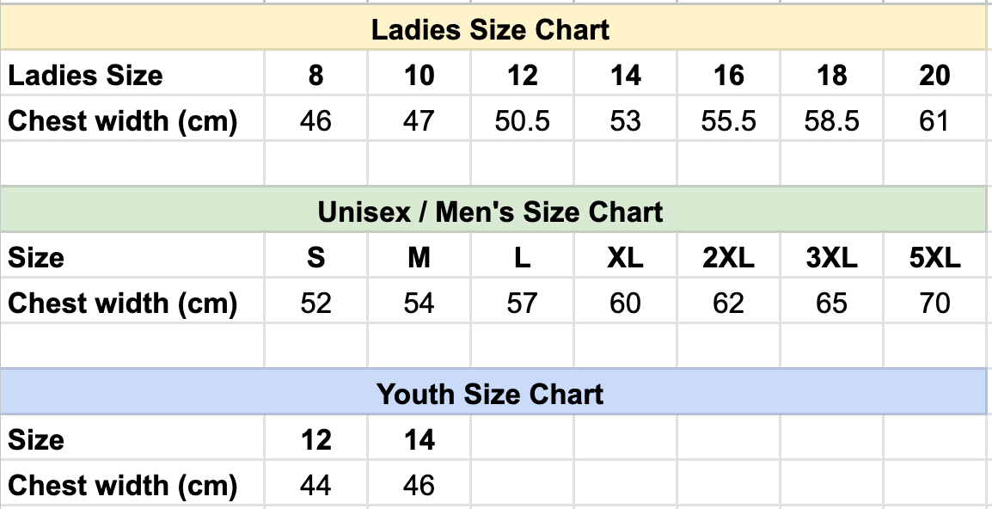The height and width of the screenshot is (509, 992).
Task: Select the men's size S cell
Action: pyautogui.click(x=315, y=258)
